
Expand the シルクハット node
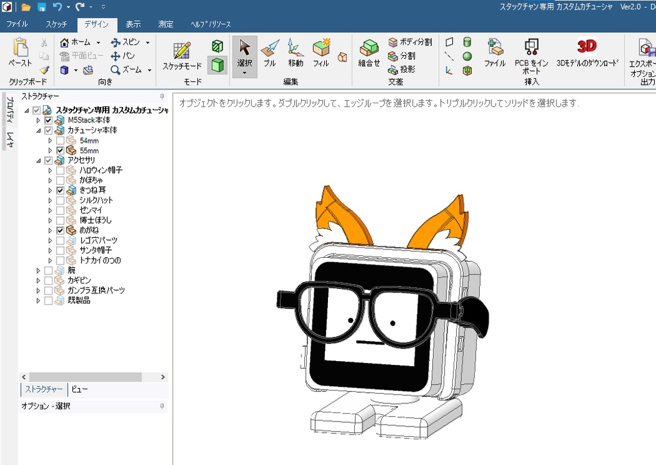coord(50,200)
